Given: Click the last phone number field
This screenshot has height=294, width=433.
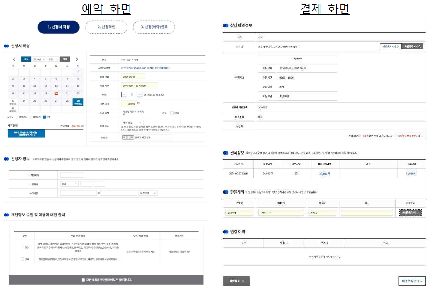Looking at the screenshot, I should [99, 184].
